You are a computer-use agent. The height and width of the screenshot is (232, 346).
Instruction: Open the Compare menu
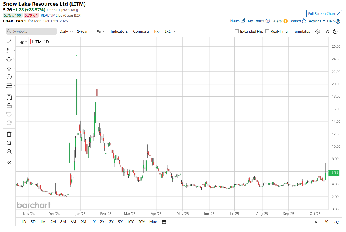coord(141,31)
